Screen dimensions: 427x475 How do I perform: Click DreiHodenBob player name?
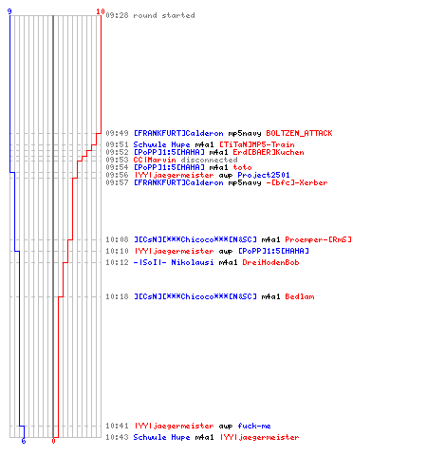pos(270,262)
